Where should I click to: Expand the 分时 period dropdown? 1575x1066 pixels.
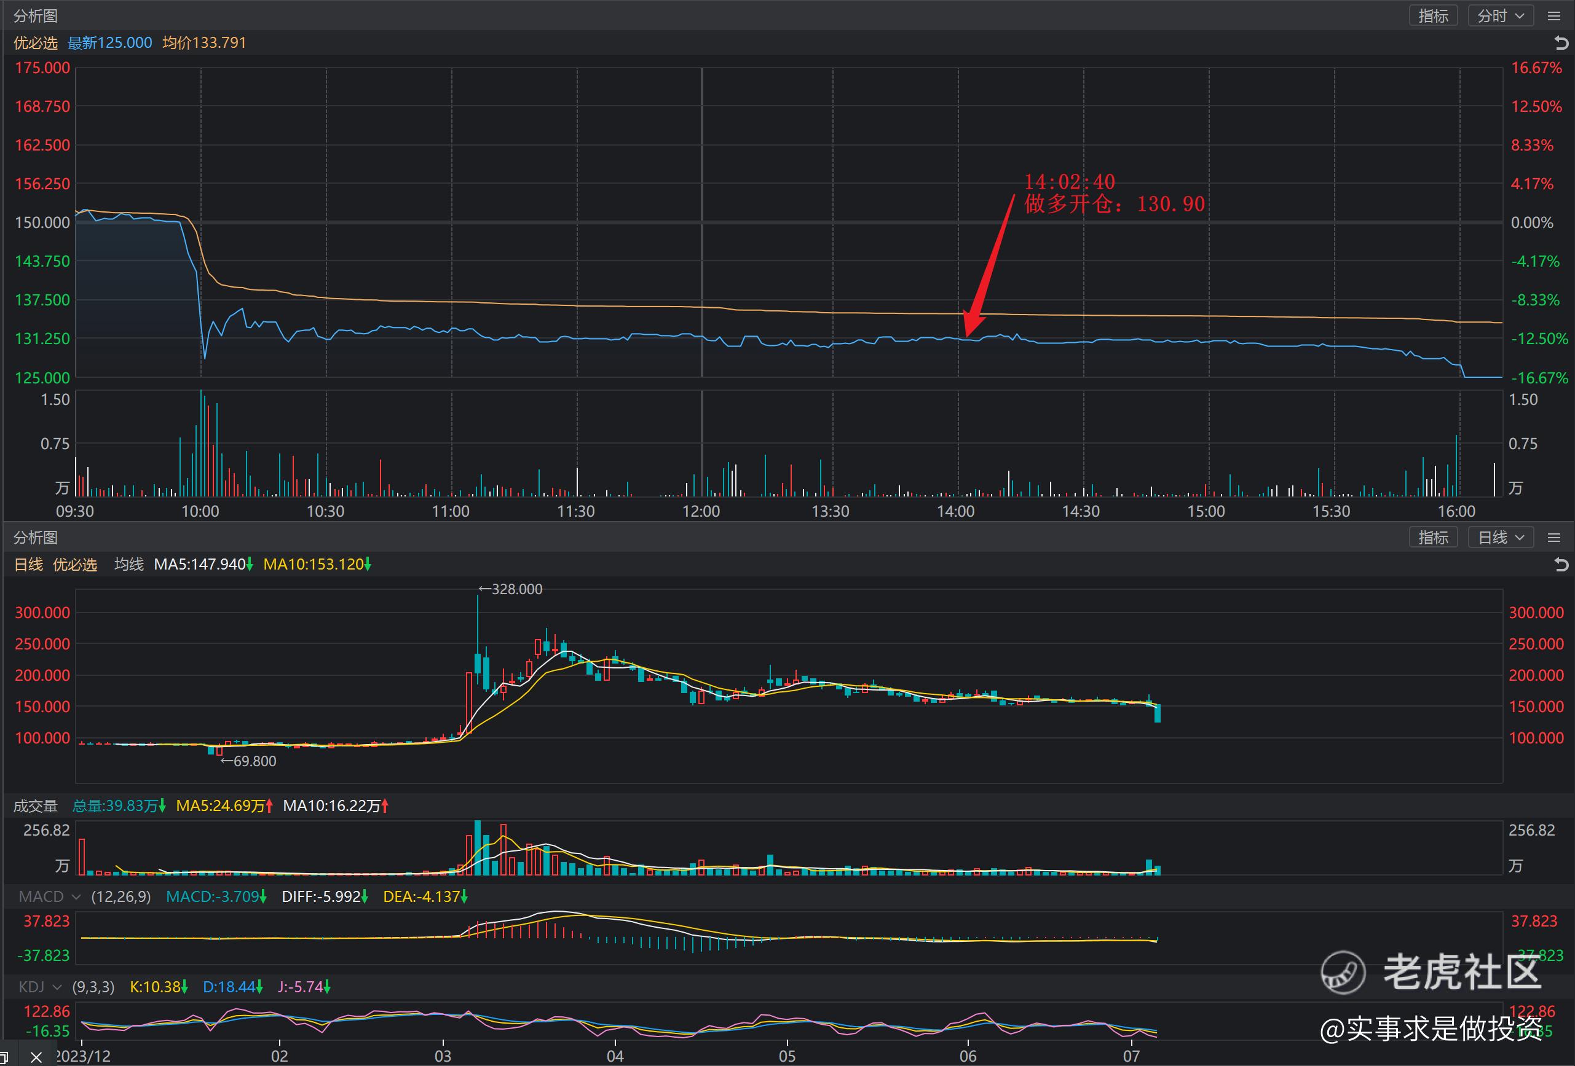click(x=1501, y=16)
